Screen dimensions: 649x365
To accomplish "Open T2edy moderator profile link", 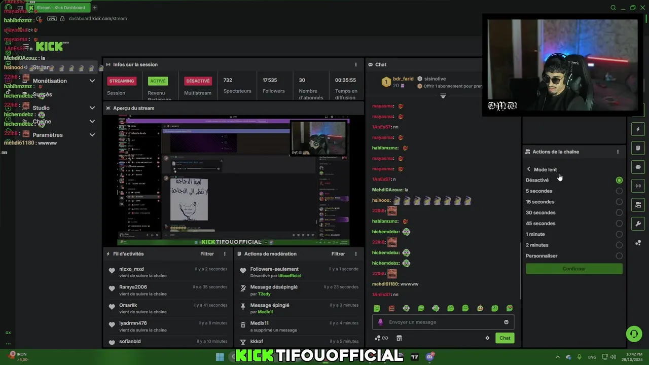I will coord(264,294).
